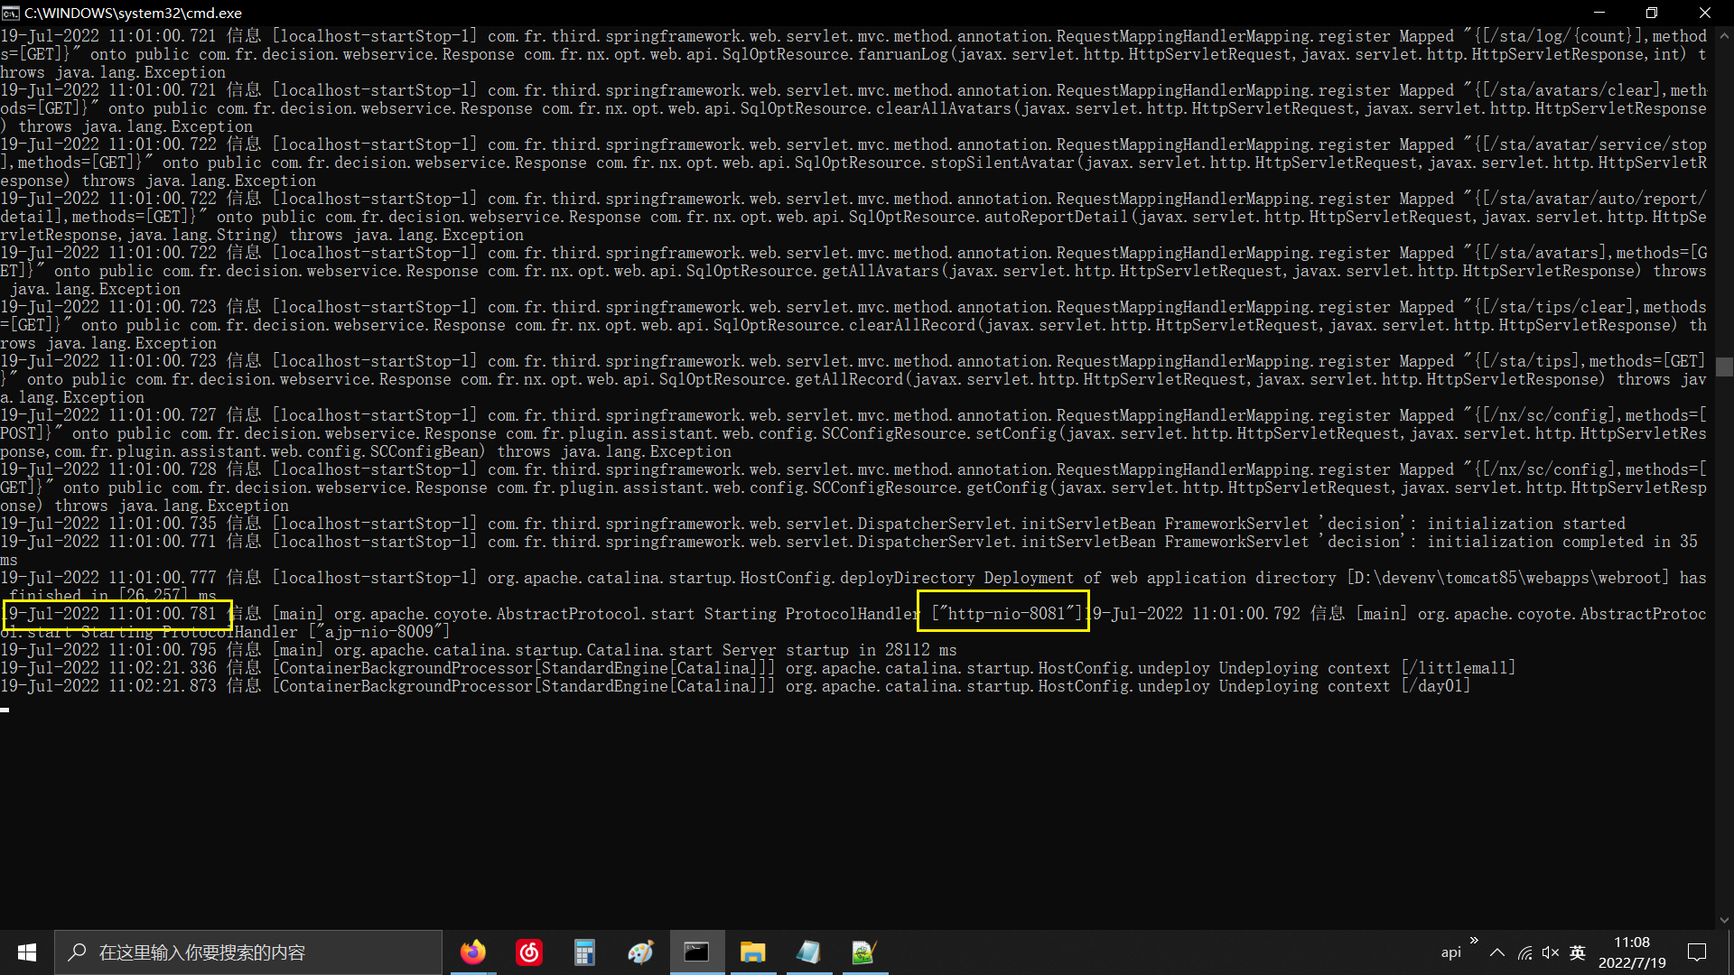Click the "ajp-nio-8009" text in the log
Viewport: 1734px width, 975px height.
click(x=378, y=632)
